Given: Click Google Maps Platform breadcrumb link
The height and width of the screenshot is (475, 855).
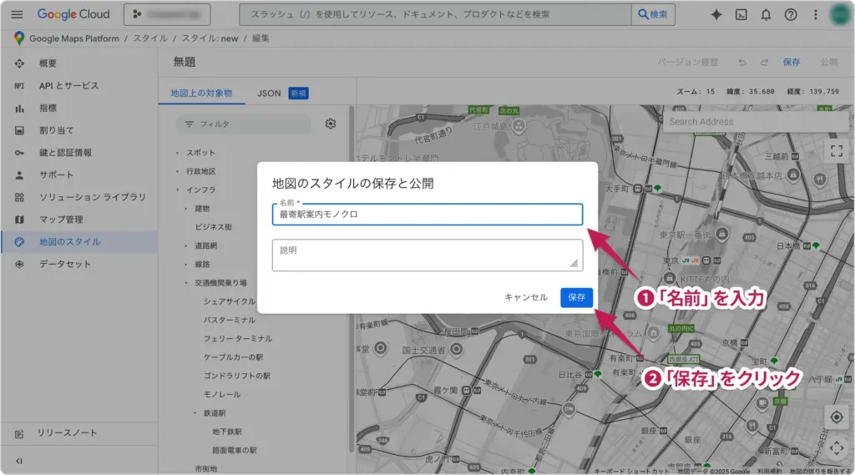Looking at the screenshot, I should [x=74, y=38].
